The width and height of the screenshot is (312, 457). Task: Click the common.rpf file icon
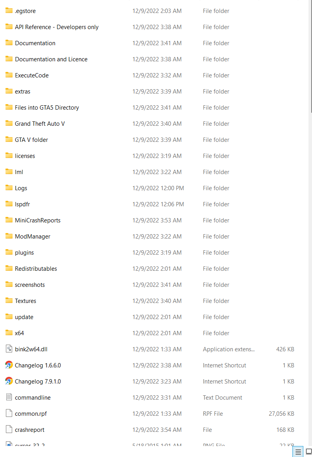click(x=9, y=413)
